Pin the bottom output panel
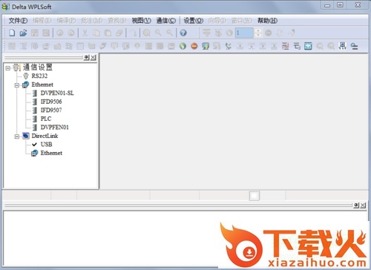 click(x=356, y=205)
